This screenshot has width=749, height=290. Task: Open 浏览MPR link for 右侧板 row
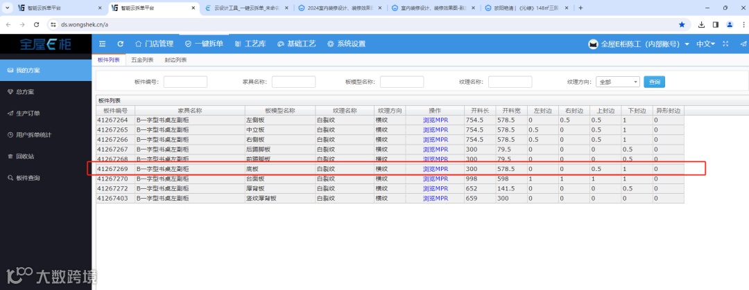click(435, 140)
